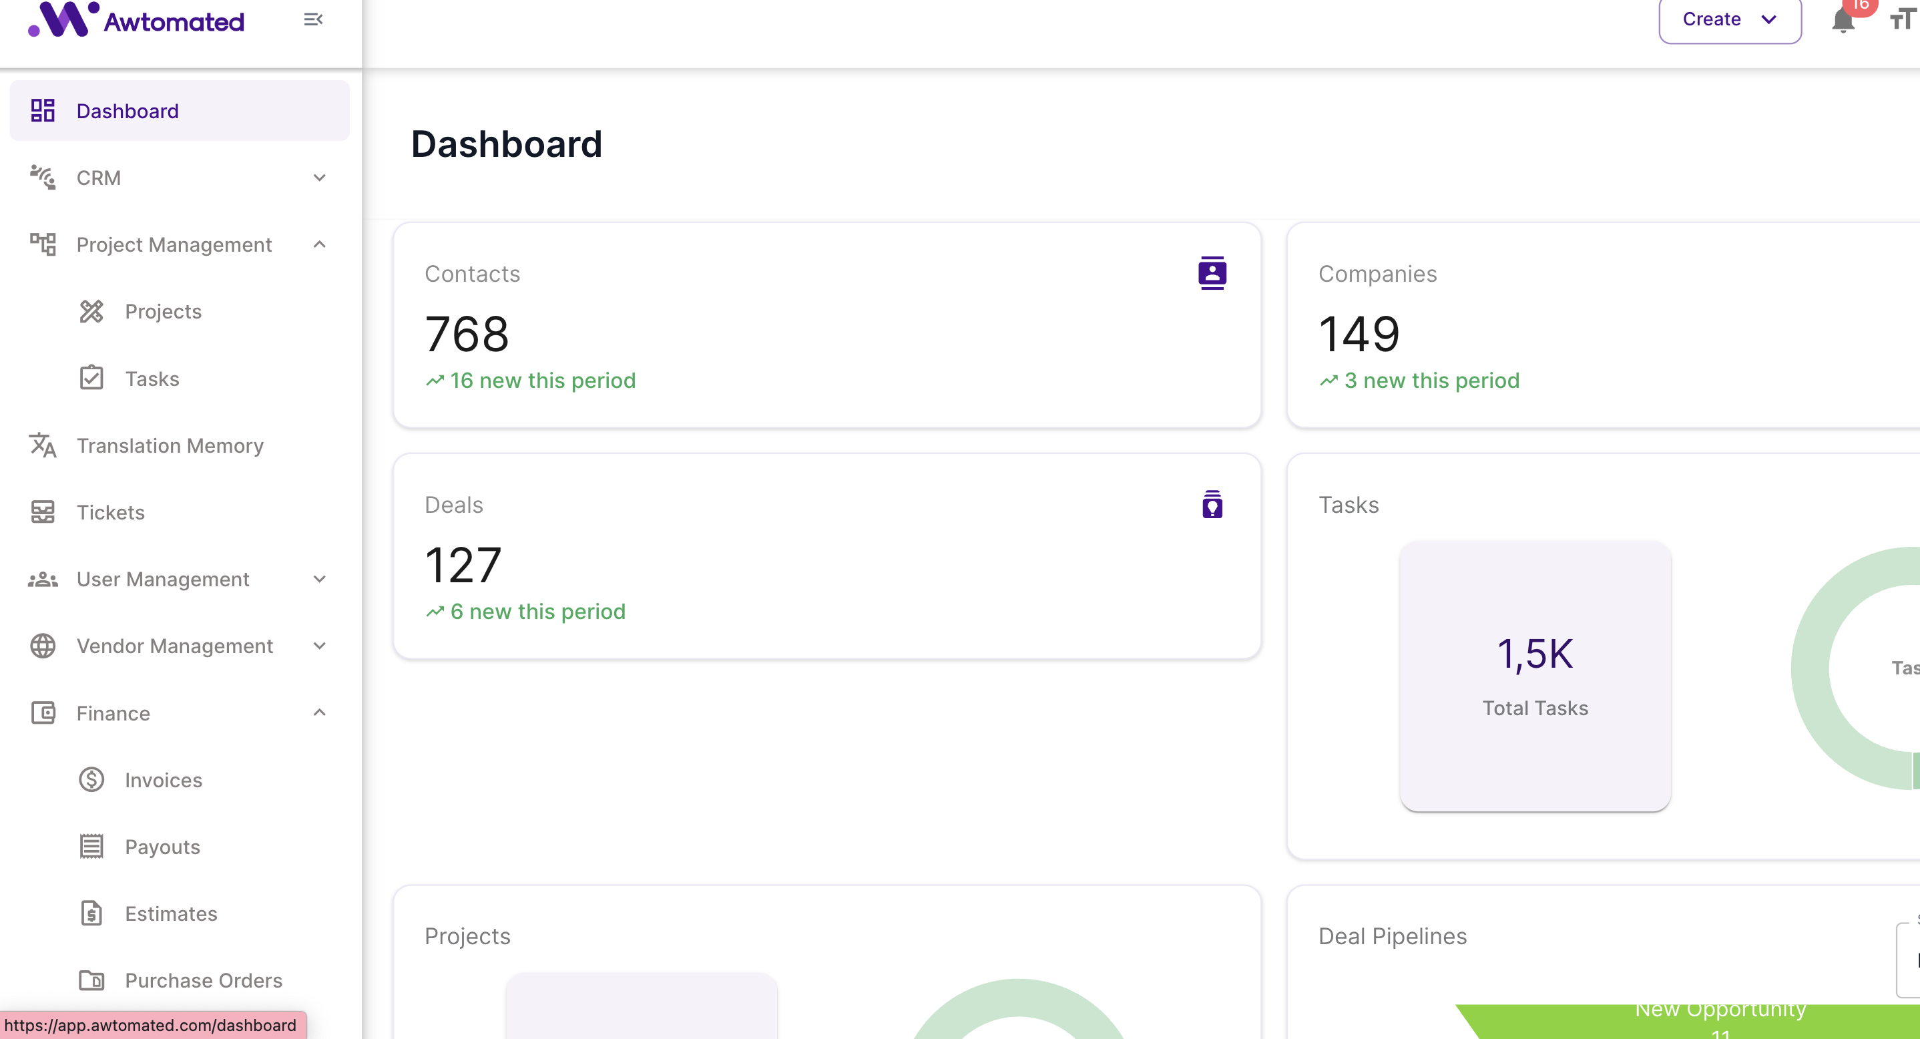Collapse the Project Management chevron
Screen dimensions: 1920x1039
320,244
